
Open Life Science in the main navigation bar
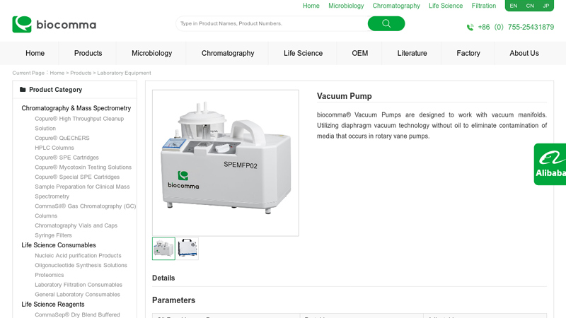(303, 54)
